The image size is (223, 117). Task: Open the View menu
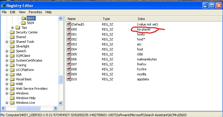[22, 12]
